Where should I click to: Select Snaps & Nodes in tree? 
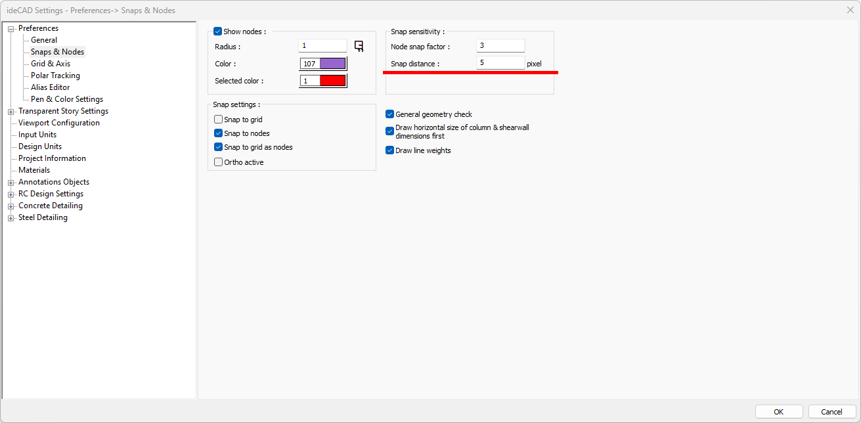[x=57, y=52]
